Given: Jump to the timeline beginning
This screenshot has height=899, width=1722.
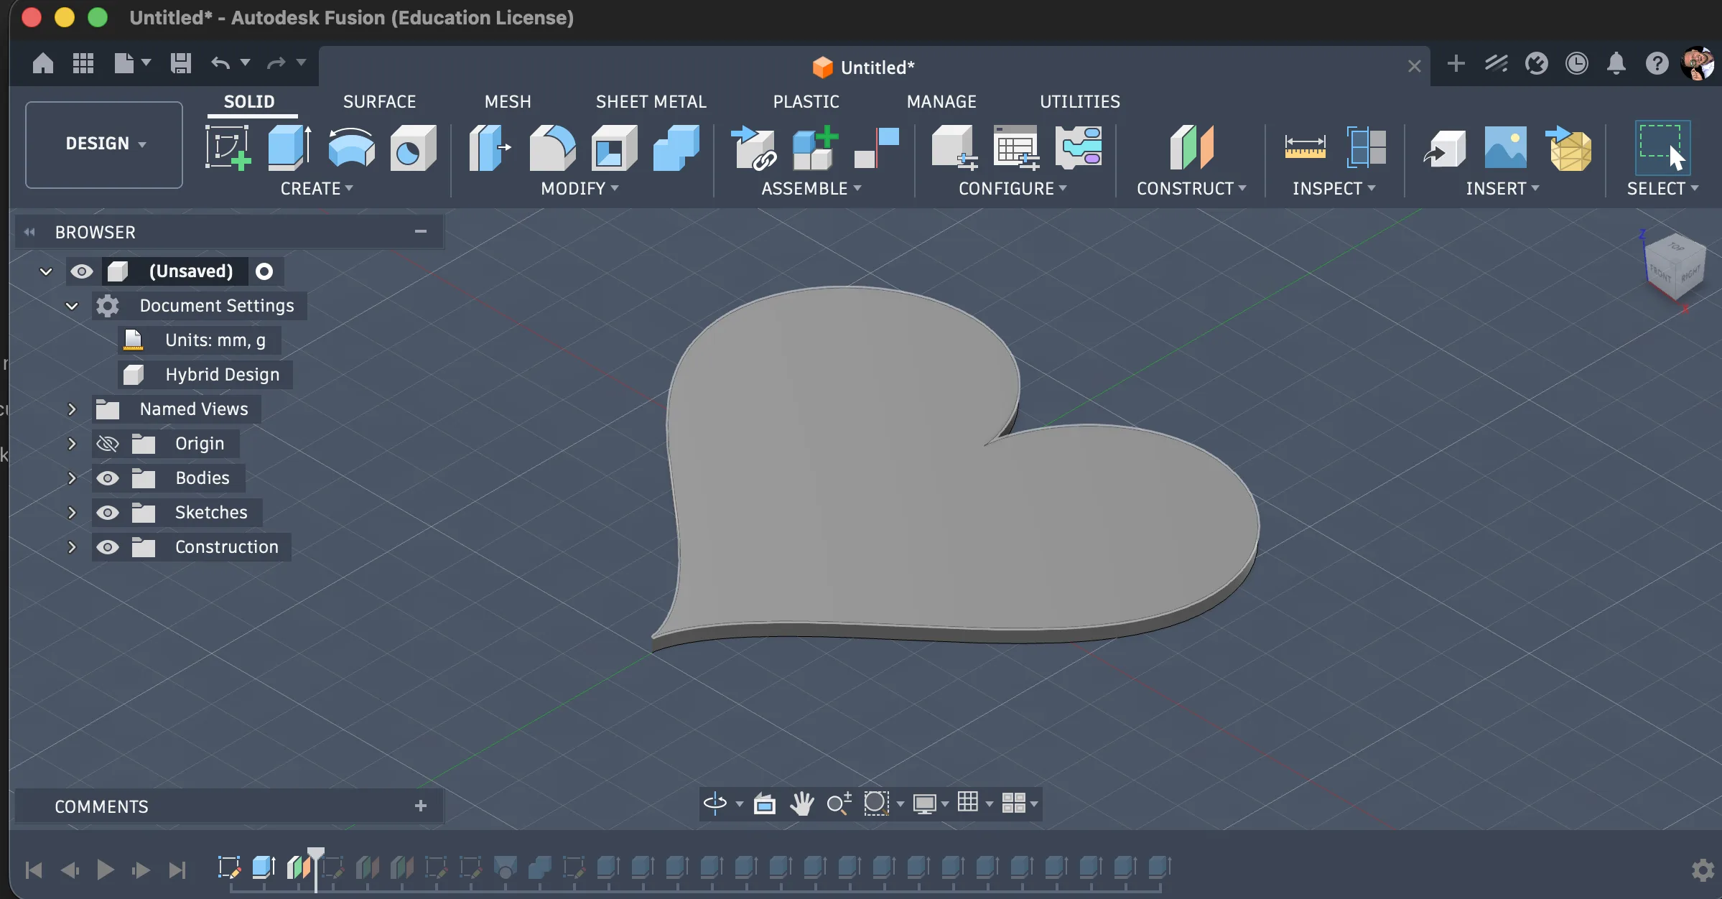Looking at the screenshot, I should (x=34, y=870).
